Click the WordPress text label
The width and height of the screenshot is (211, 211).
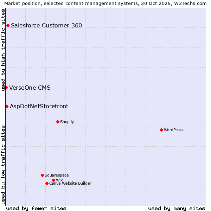[174, 130]
